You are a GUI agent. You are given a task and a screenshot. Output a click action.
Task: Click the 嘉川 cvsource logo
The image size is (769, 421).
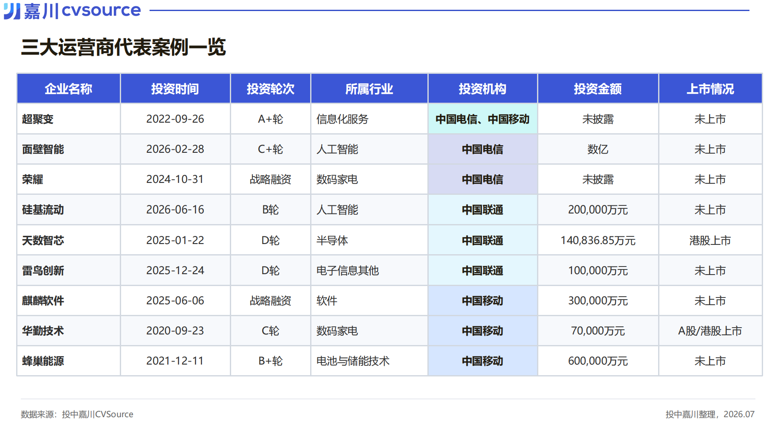72,10
